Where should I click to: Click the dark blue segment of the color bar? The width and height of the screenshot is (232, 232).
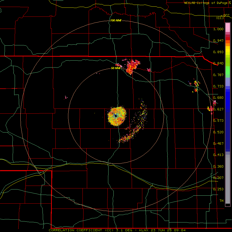(x=228, y=130)
